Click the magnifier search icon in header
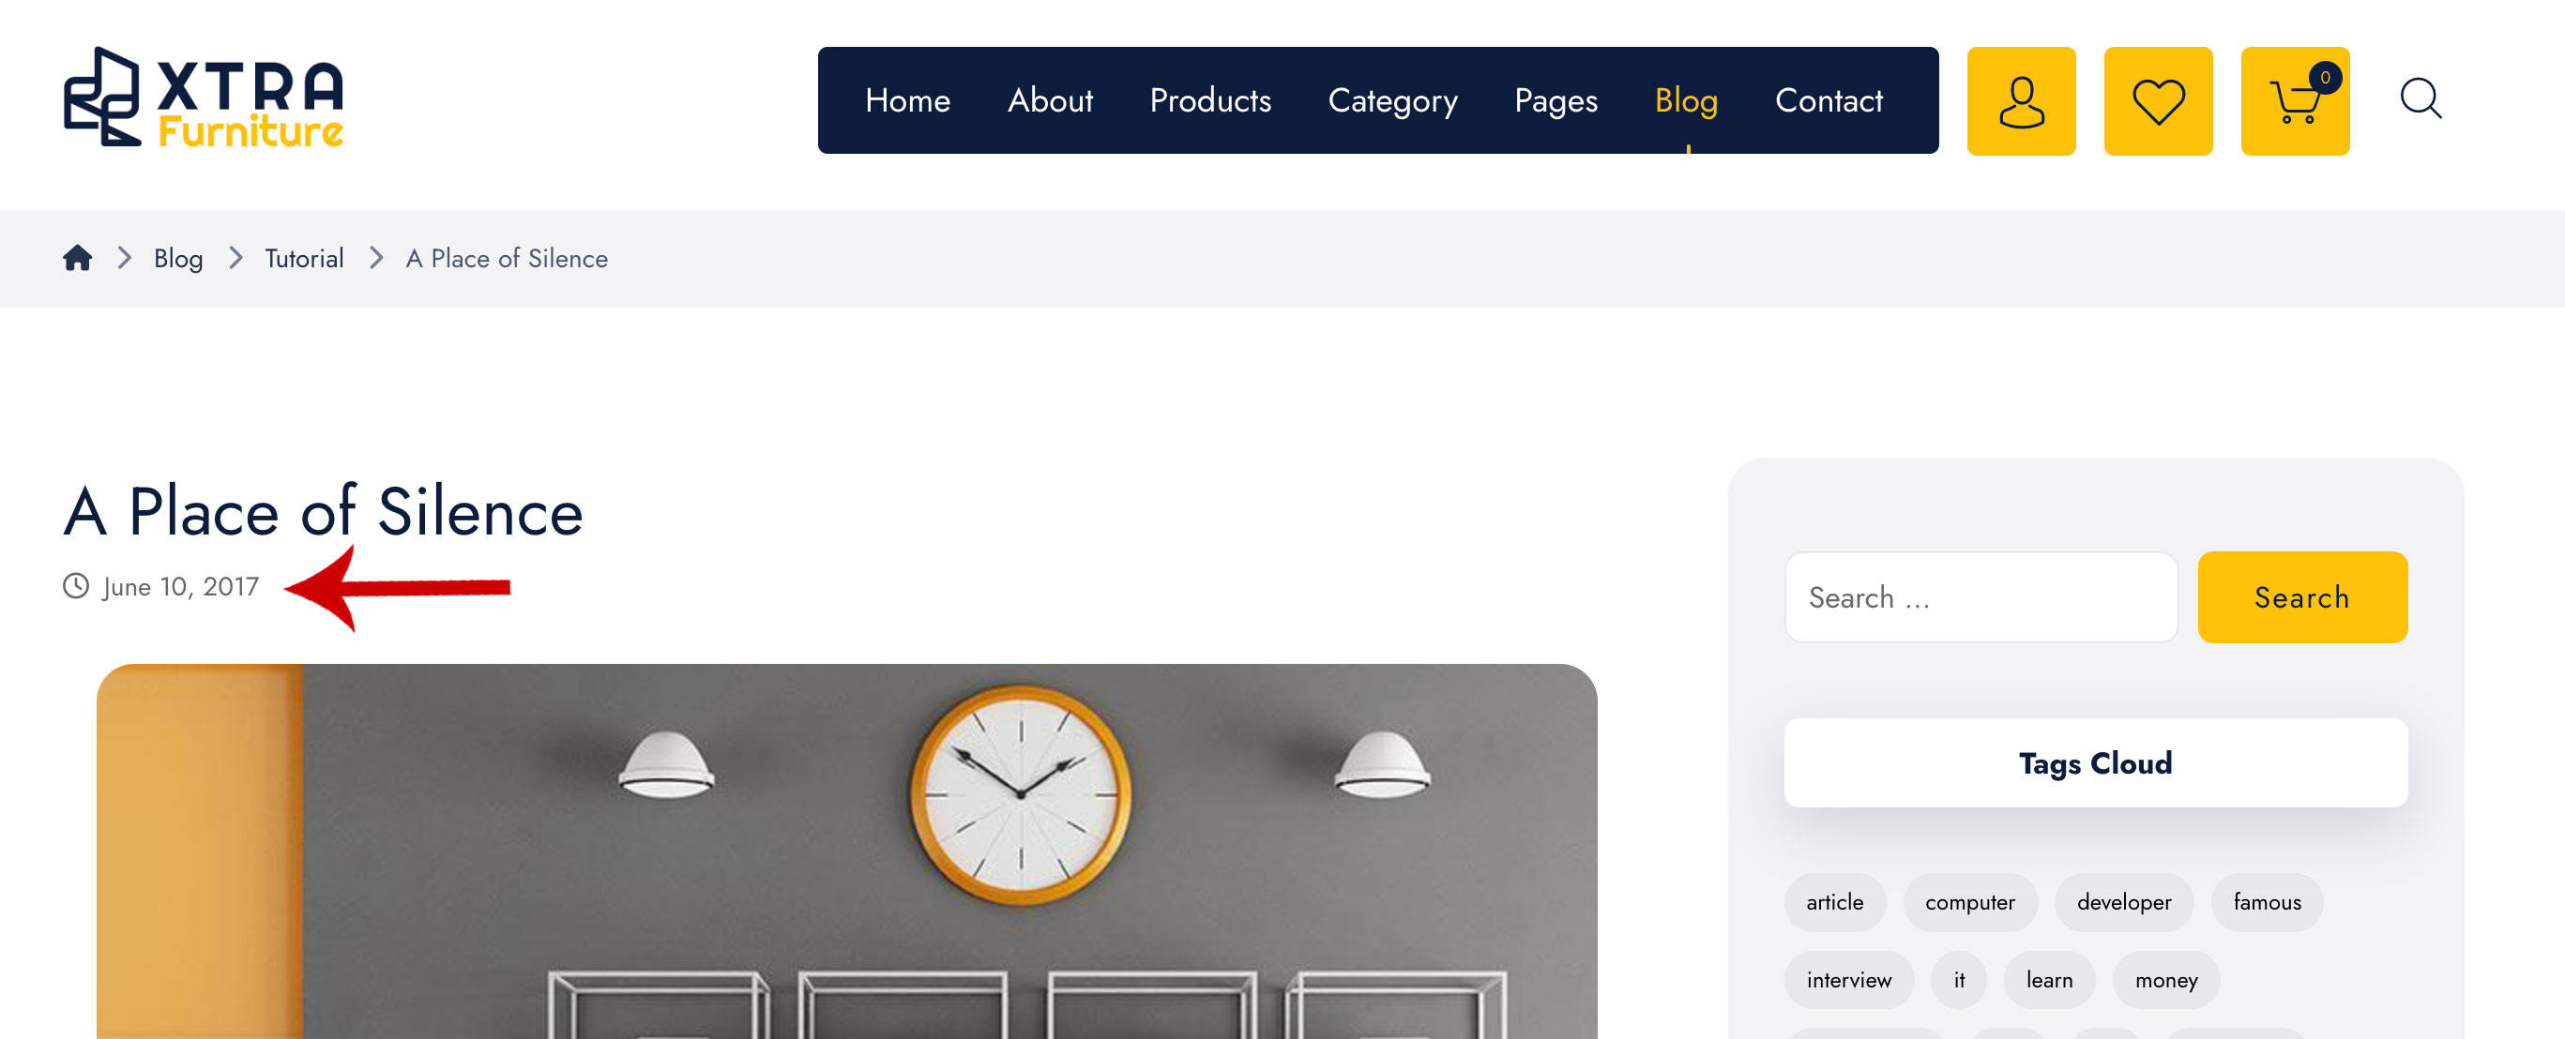The width and height of the screenshot is (2565, 1039). [x=2421, y=98]
